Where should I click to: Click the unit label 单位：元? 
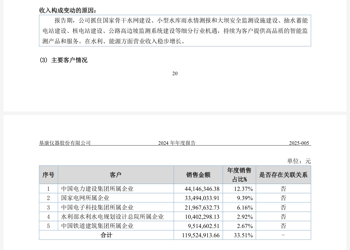coord(299,161)
